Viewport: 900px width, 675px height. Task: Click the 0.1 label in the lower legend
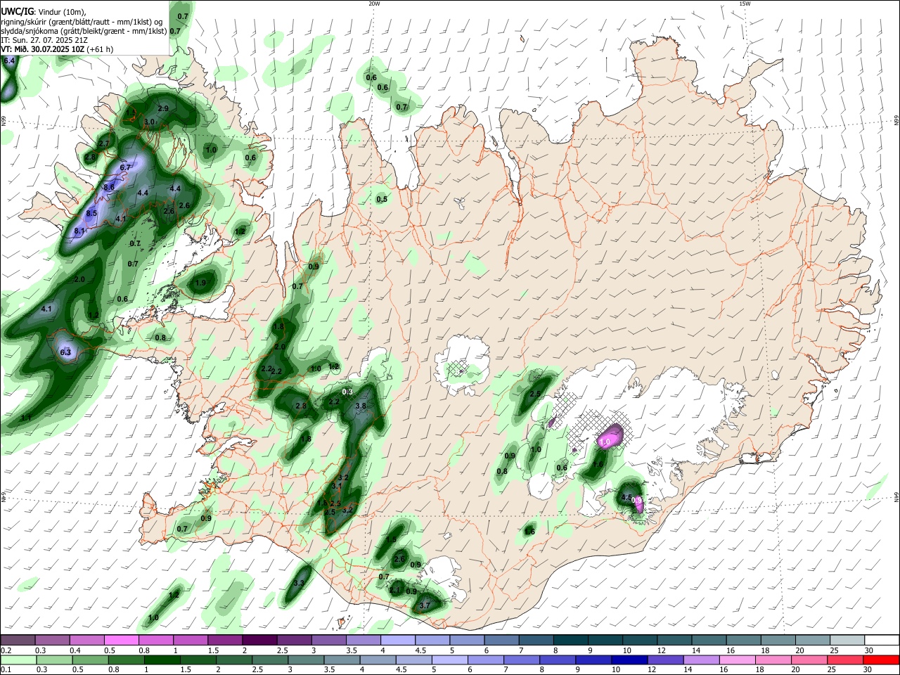point(6,670)
